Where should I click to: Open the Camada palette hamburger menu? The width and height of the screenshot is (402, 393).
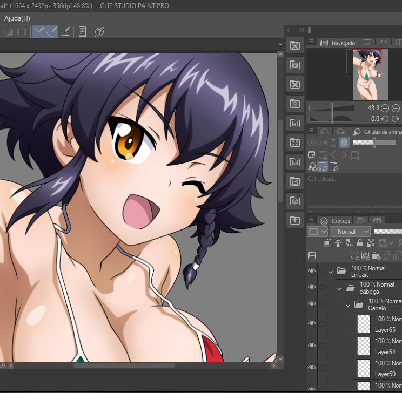tap(312, 220)
